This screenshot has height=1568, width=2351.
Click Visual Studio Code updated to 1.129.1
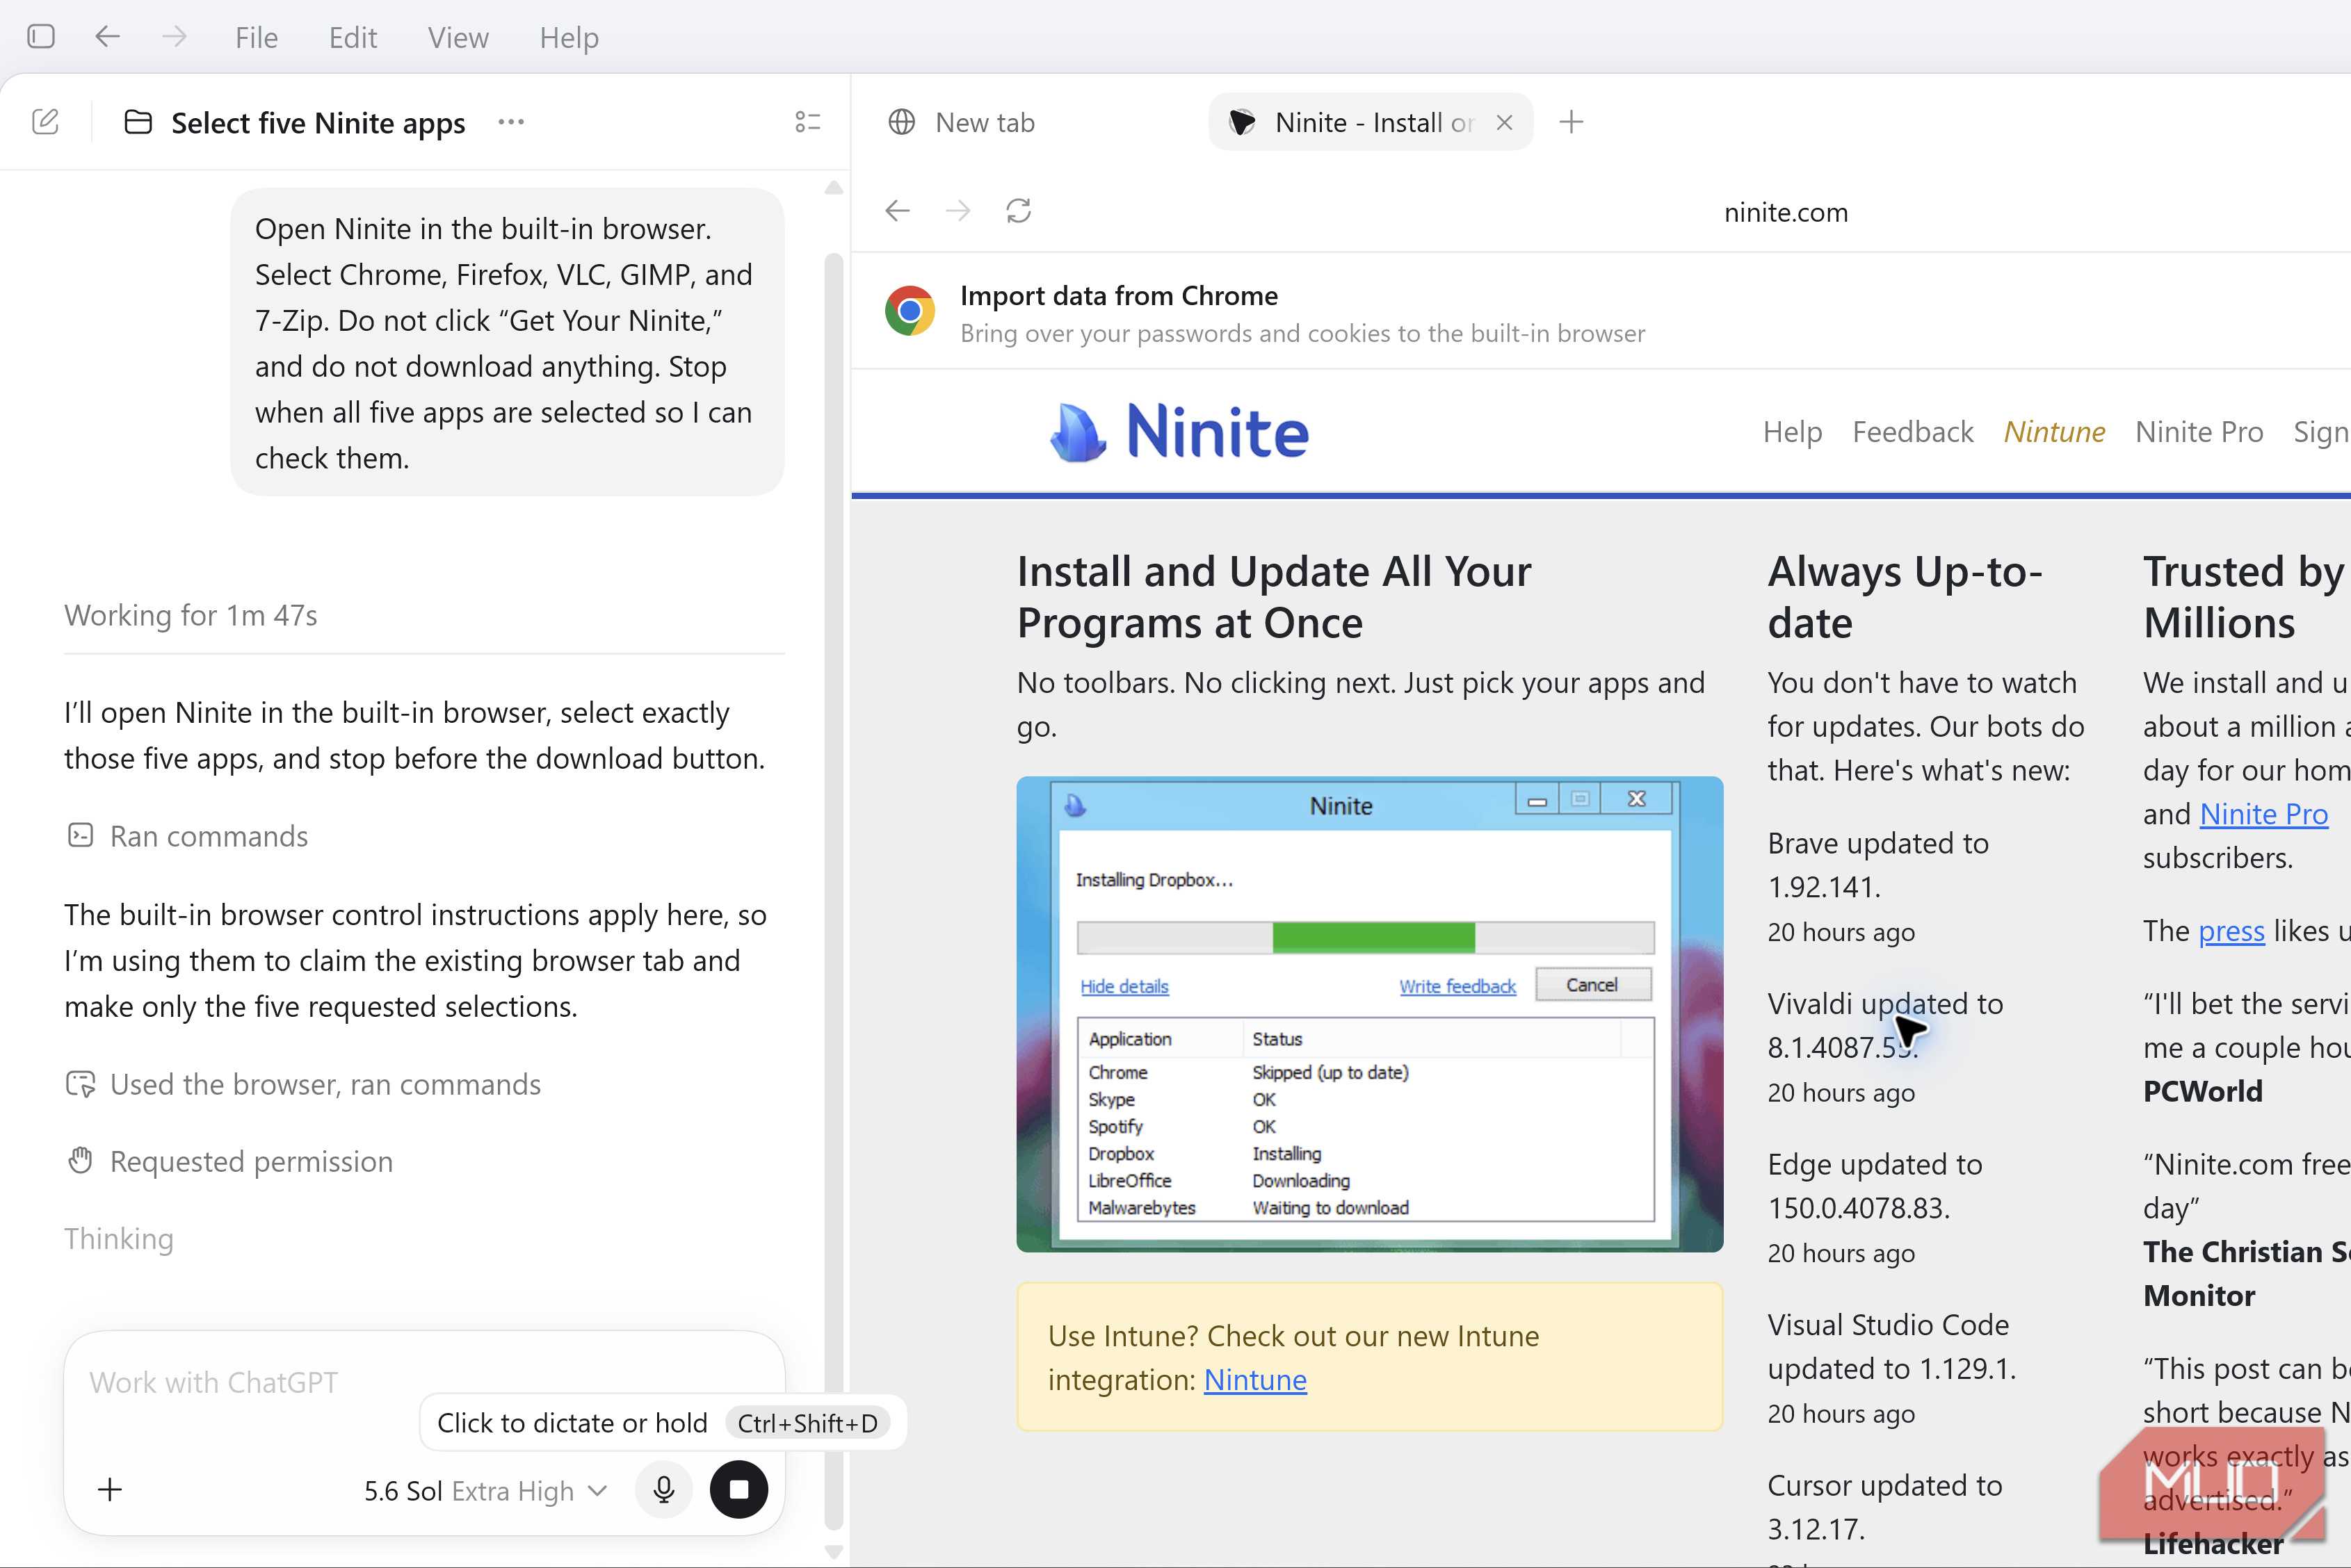point(1891,1346)
